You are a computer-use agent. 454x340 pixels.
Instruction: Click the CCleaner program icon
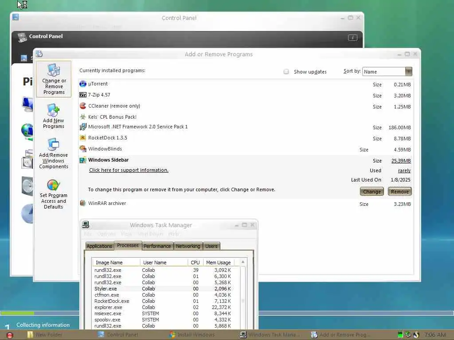[83, 106]
